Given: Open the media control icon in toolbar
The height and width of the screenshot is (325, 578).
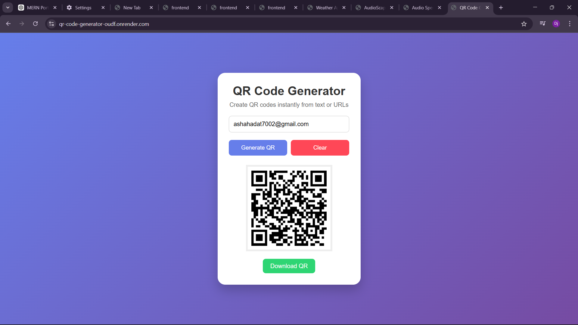Looking at the screenshot, I should click(542, 23).
